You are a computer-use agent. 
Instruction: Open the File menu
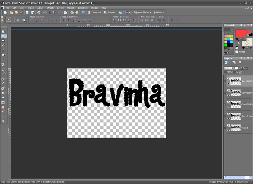8,8
